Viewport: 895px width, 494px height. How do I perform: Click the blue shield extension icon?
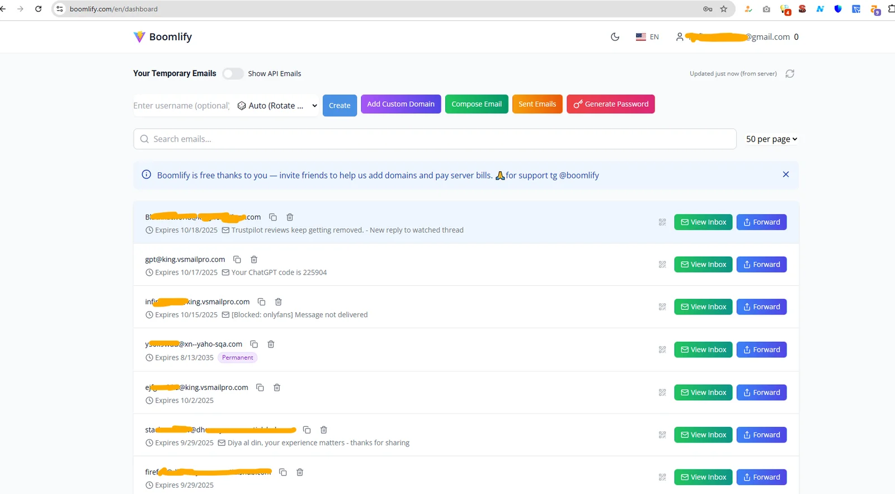(838, 9)
